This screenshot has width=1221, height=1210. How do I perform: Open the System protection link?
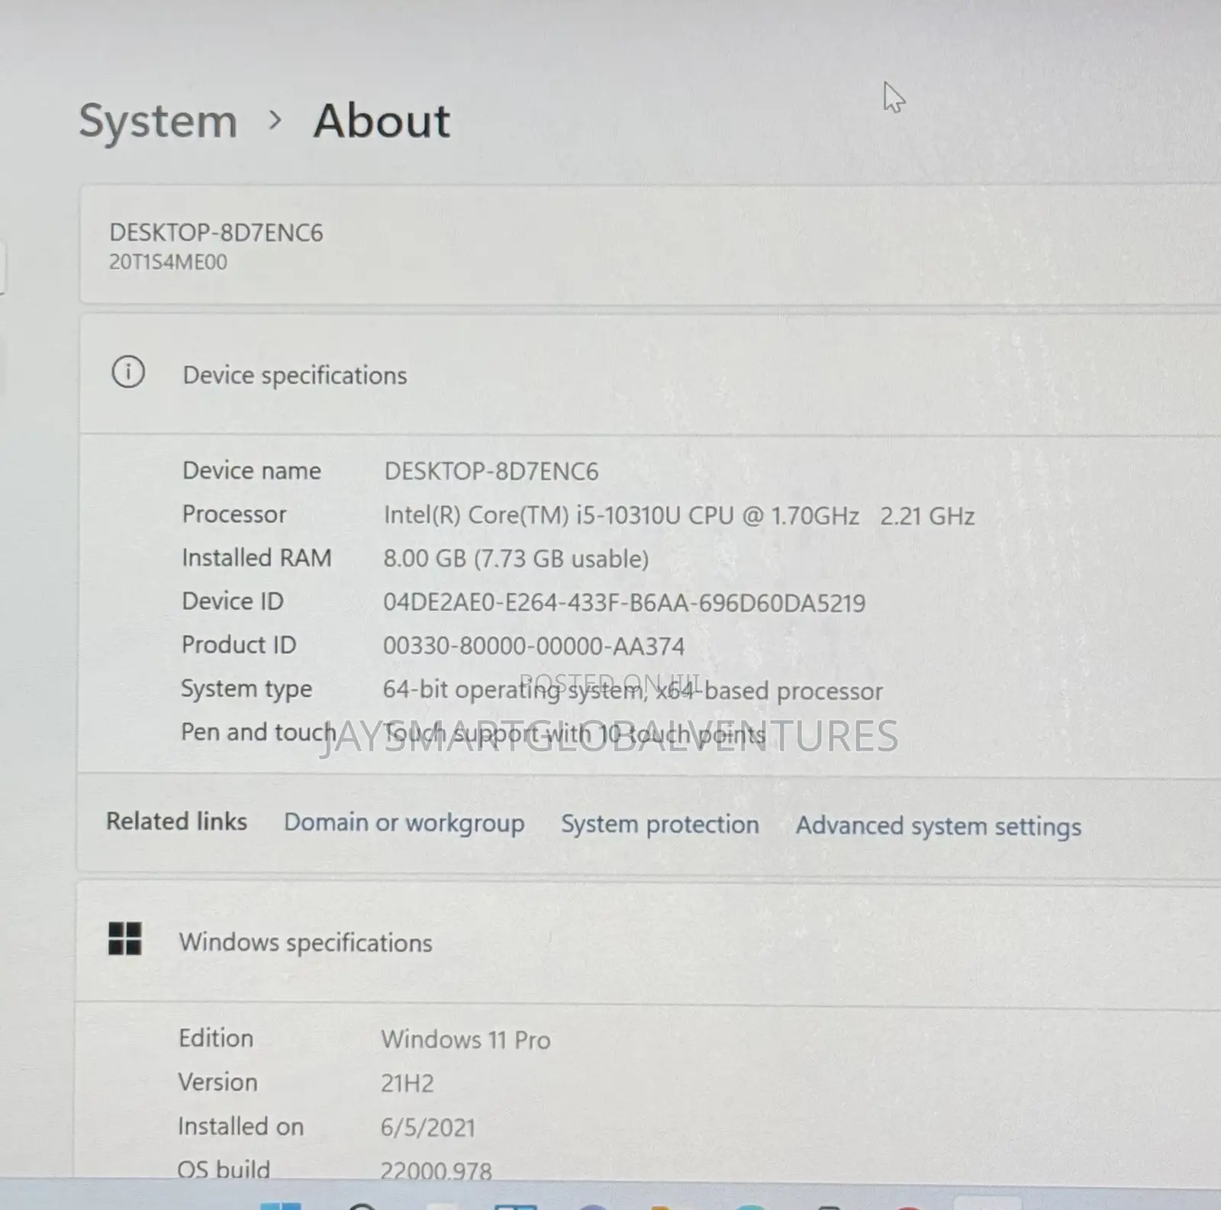tap(660, 824)
